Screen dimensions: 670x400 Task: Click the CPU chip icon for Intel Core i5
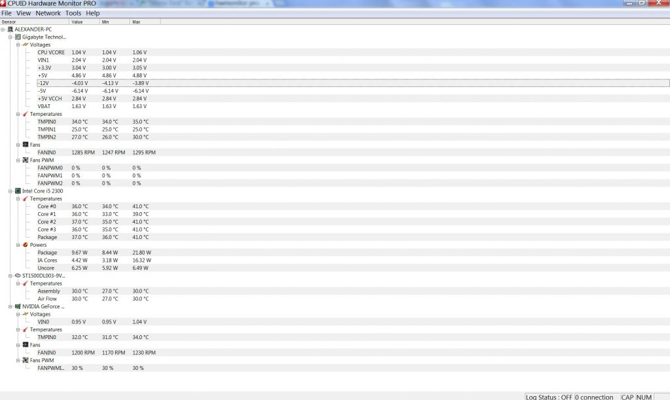coord(18,191)
